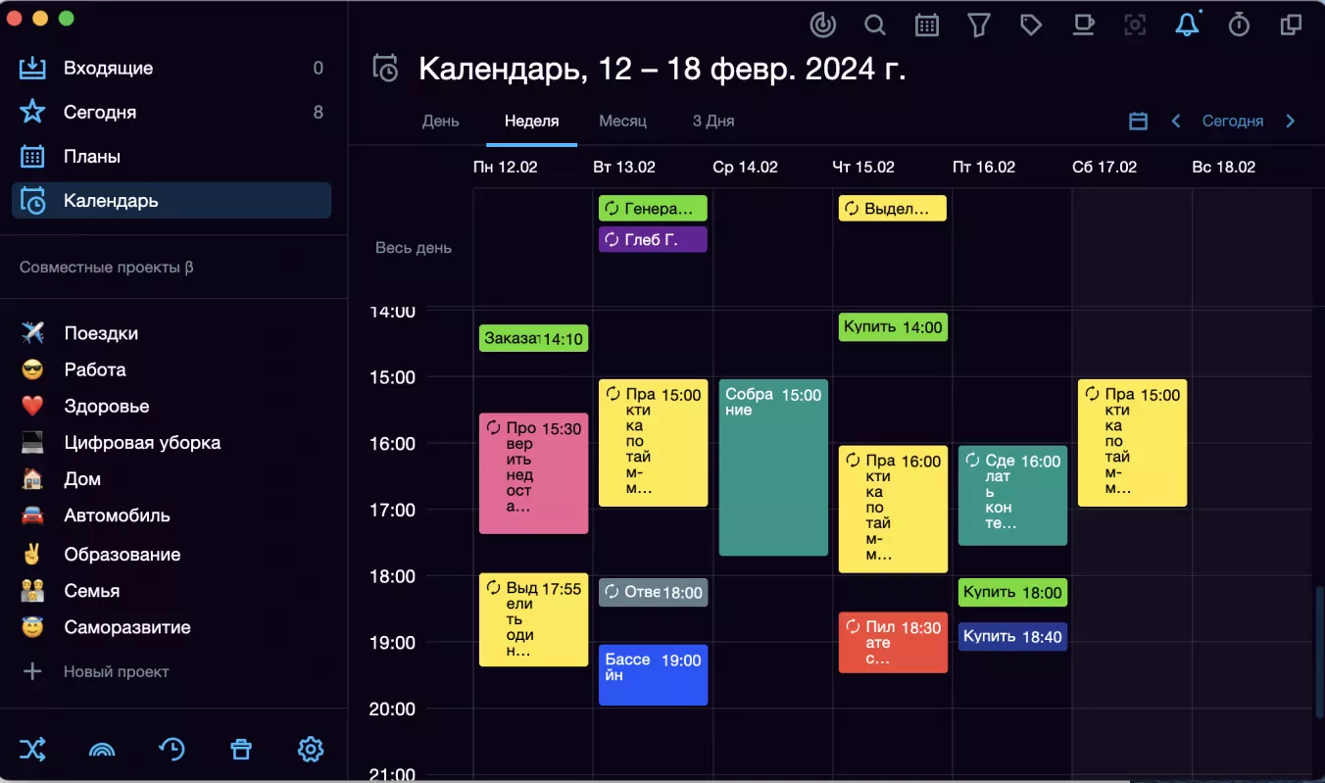The width and height of the screenshot is (1325, 783).
Task: Click the duplicate windows icon
Action: click(1292, 25)
